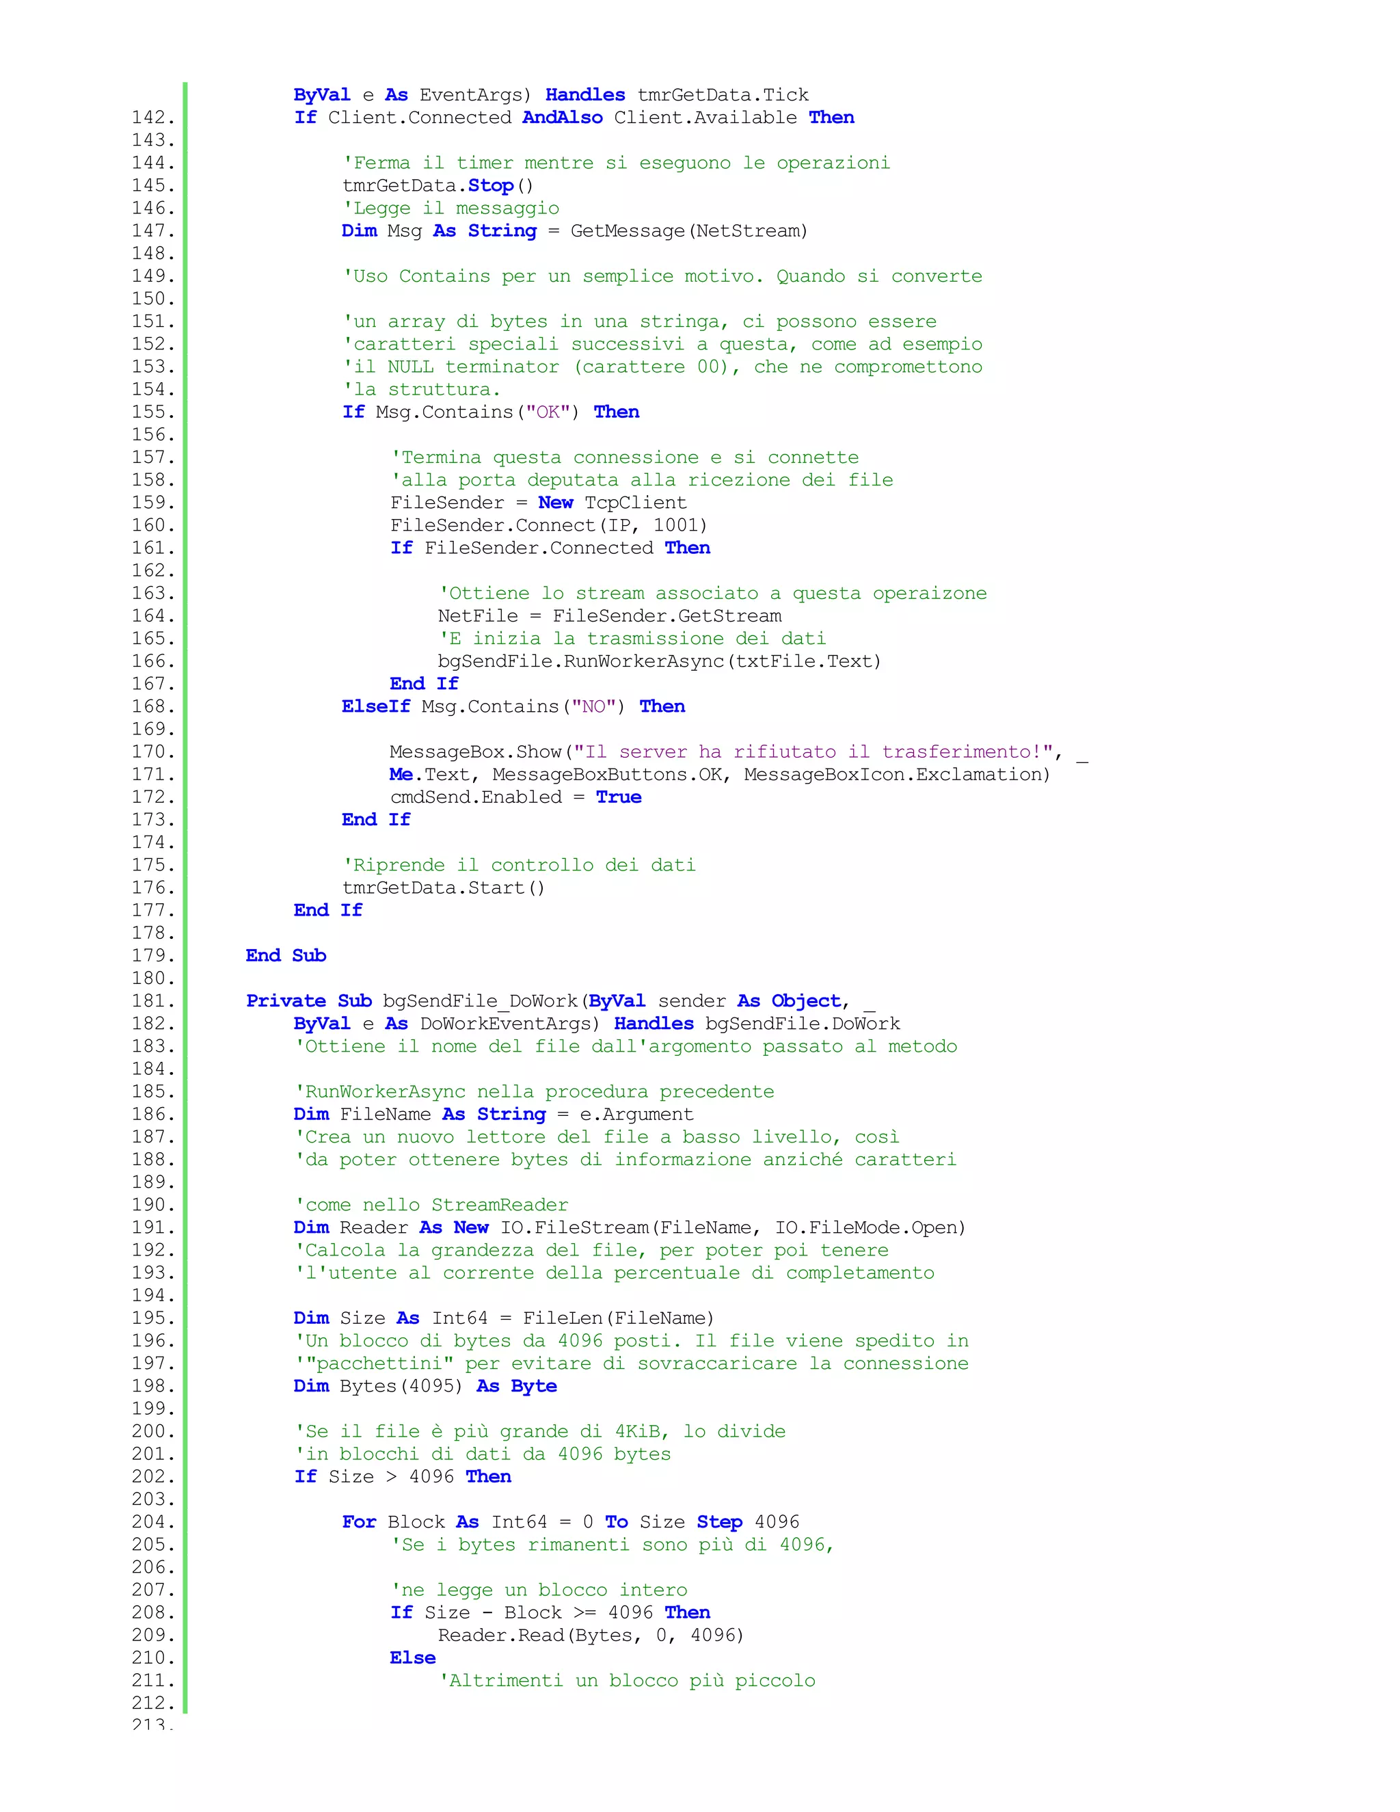Click 'Me.Text, MessageBoxButtons.OK' line

(x=720, y=774)
